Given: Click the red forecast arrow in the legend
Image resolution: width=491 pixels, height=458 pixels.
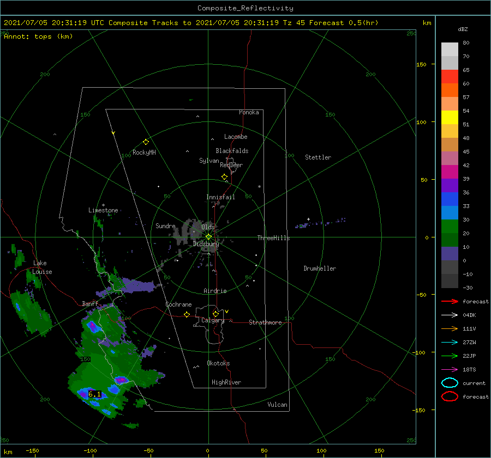Looking at the screenshot, I should point(450,301).
